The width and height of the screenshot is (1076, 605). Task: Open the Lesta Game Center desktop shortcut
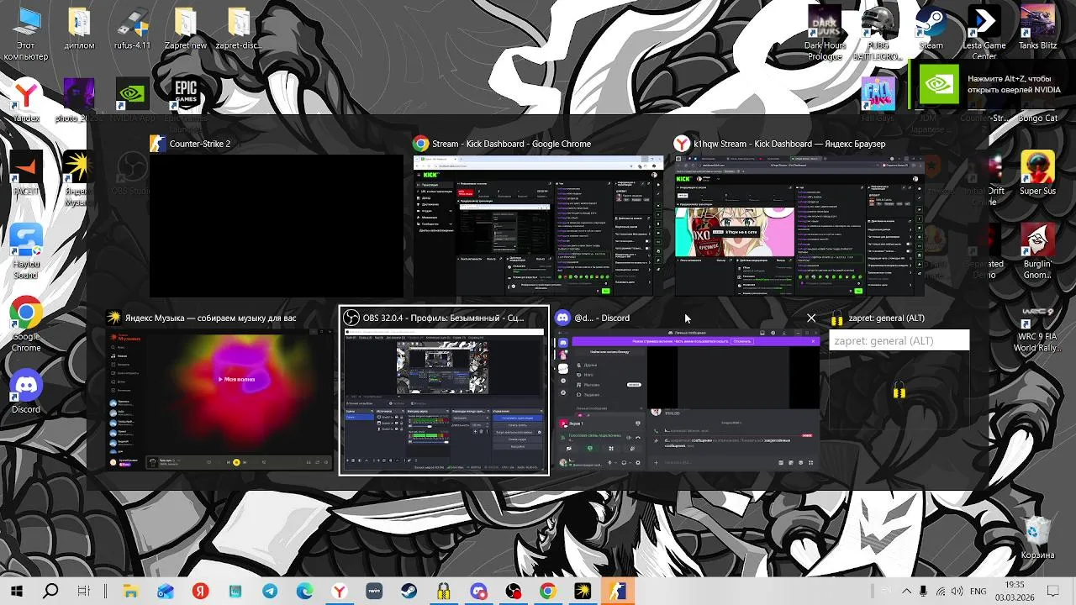coord(984,34)
